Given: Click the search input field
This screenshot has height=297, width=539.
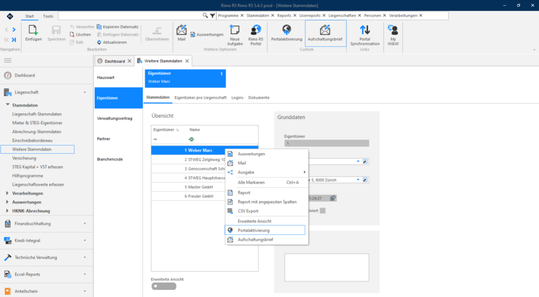Looking at the screenshot, I should click(x=130, y=16).
